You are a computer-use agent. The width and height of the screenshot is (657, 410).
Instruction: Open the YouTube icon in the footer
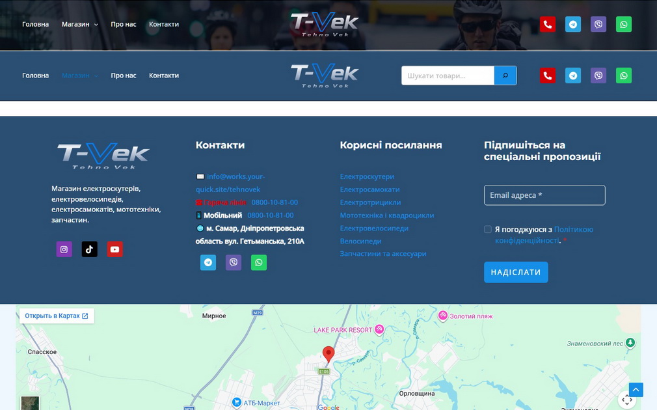point(114,249)
